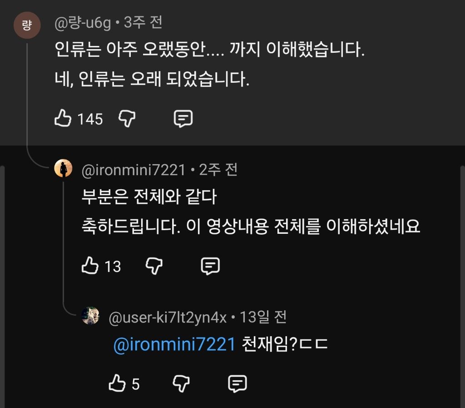
Task: Click the gray @ironmini7221 author name
Action: click(134, 170)
